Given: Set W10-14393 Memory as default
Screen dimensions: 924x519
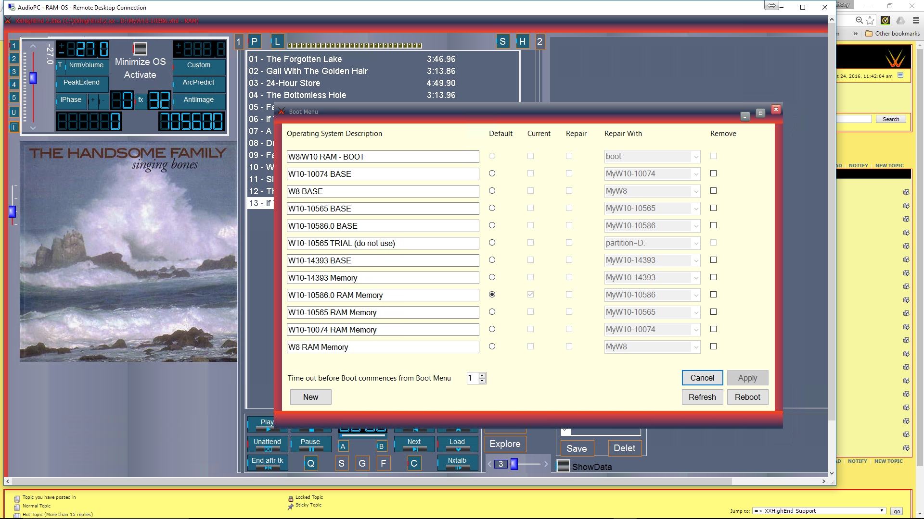Looking at the screenshot, I should [492, 277].
